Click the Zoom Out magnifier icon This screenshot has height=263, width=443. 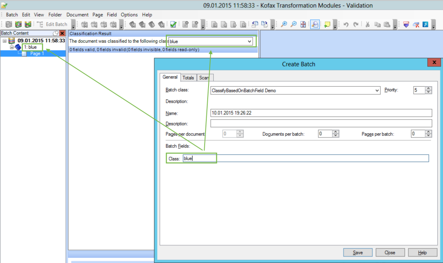click(293, 25)
